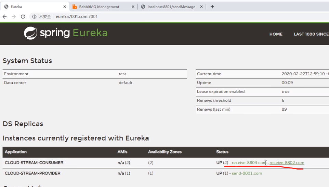329x187 pixels.
Task: Click the back navigation arrow
Action: click(5, 16)
